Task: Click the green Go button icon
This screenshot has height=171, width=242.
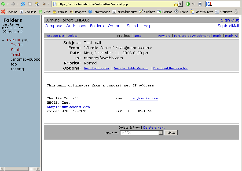Action: (188, 4)
